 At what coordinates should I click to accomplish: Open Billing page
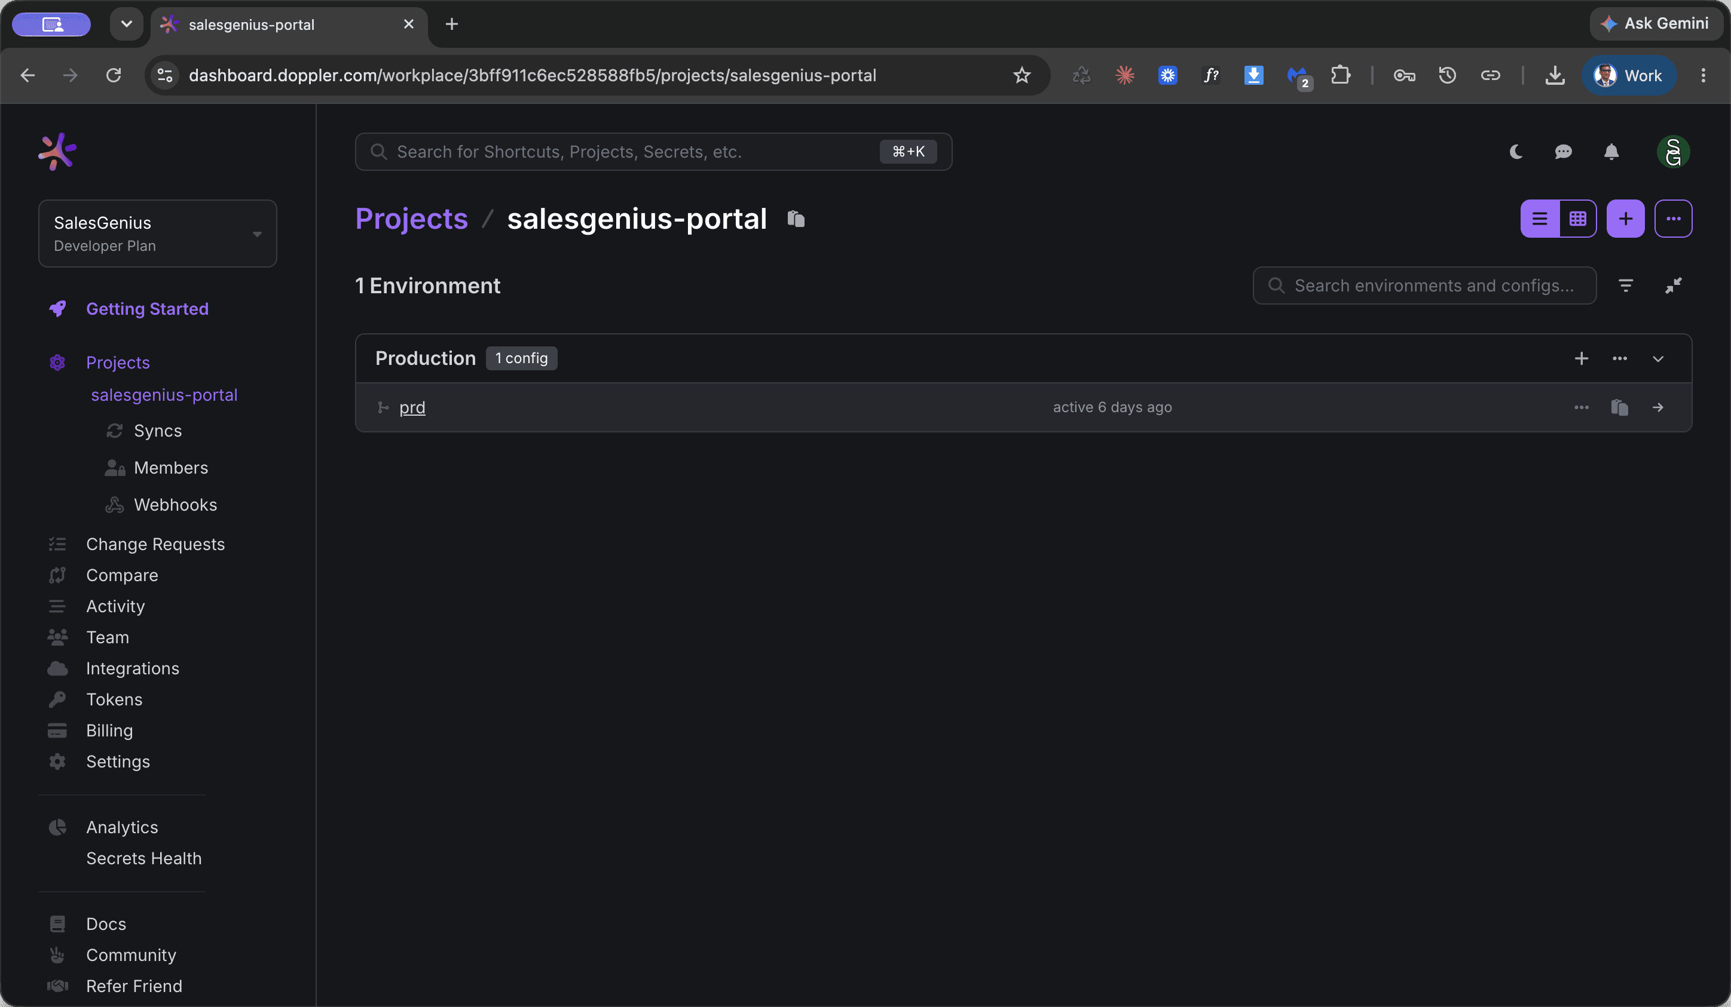click(109, 730)
